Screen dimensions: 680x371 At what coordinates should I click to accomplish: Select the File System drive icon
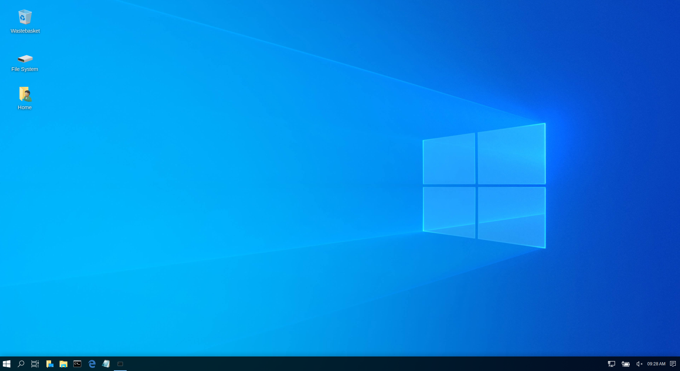coord(25,58)
